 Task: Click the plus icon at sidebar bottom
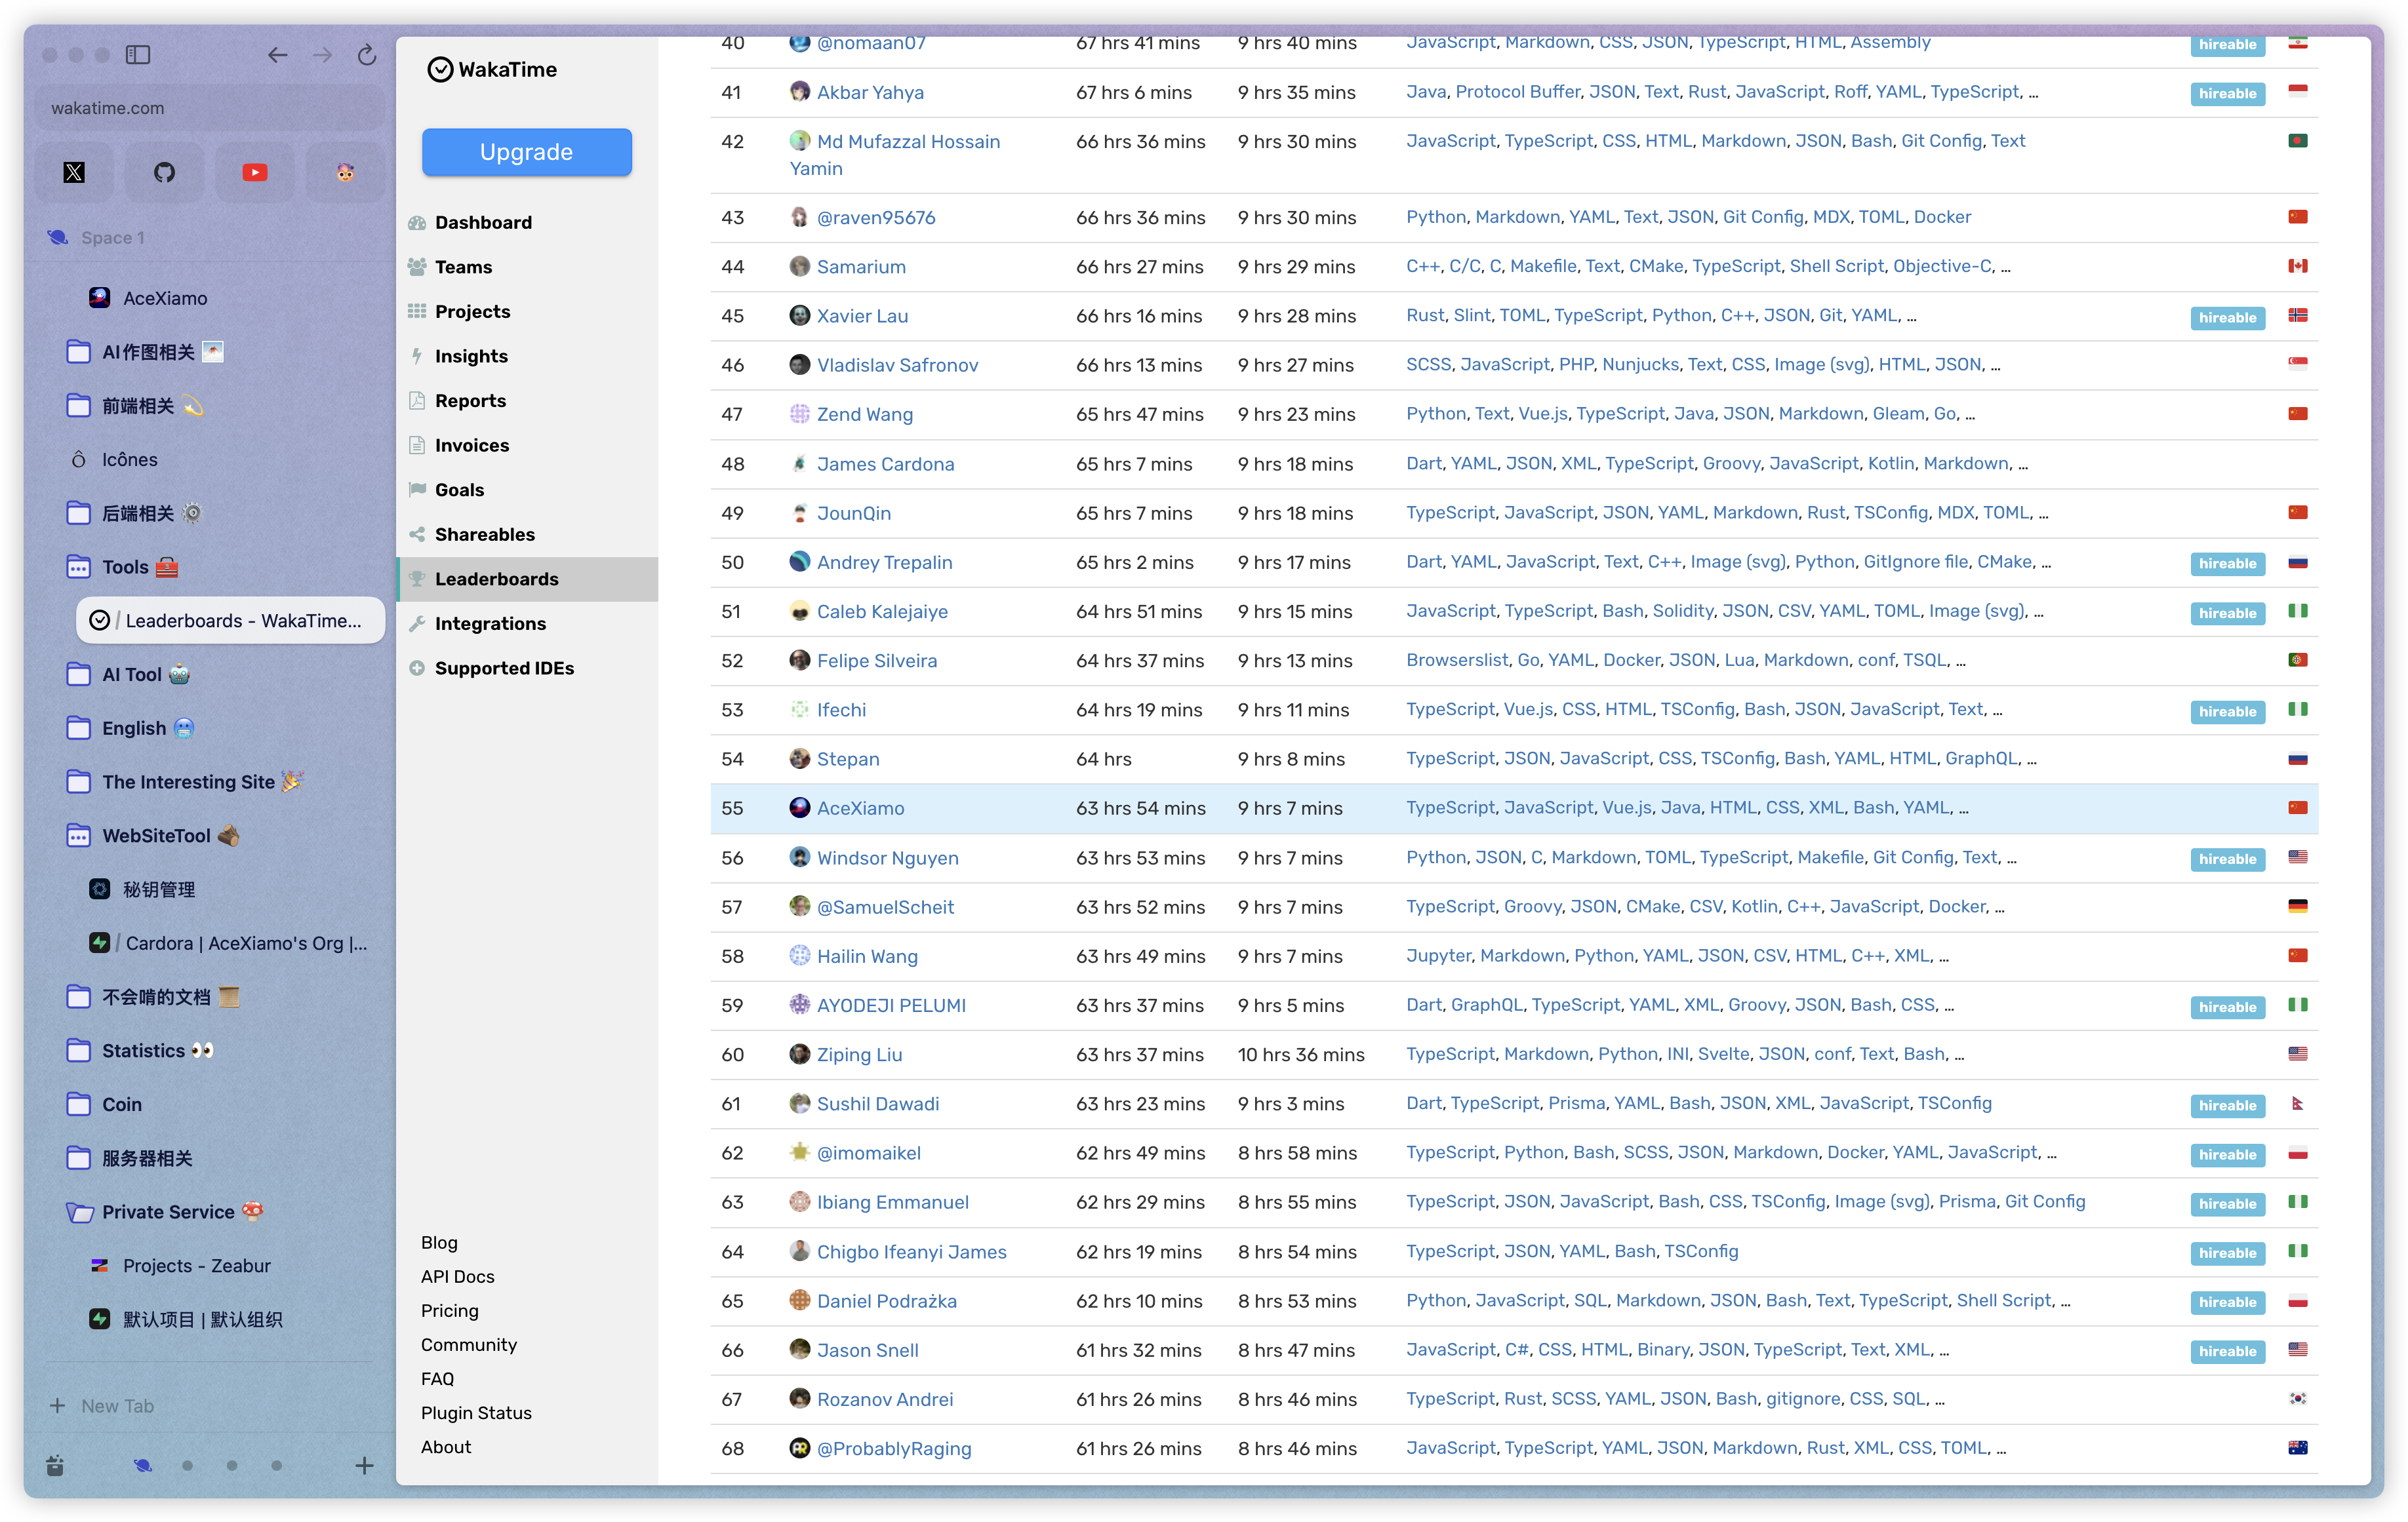tap(364, 1466)
